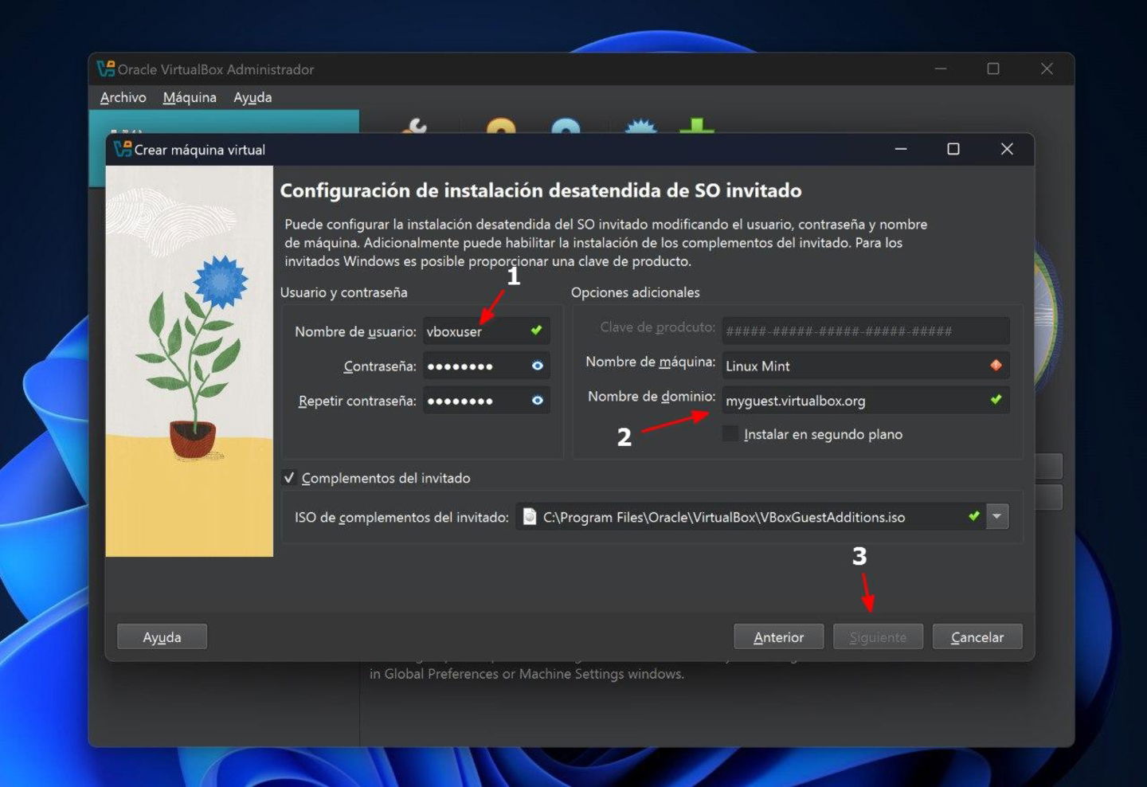Uncheck Complementos del invitado checkbox
The width and height of the screenshot is (1147, 787).
coord(289,478)
